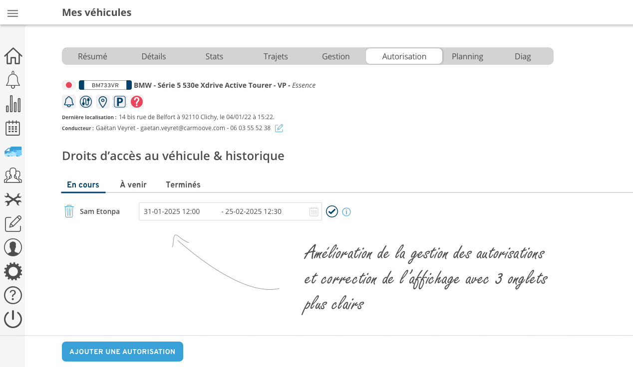Delete Sam Etonpa authorization trash icon

point(69,211)
